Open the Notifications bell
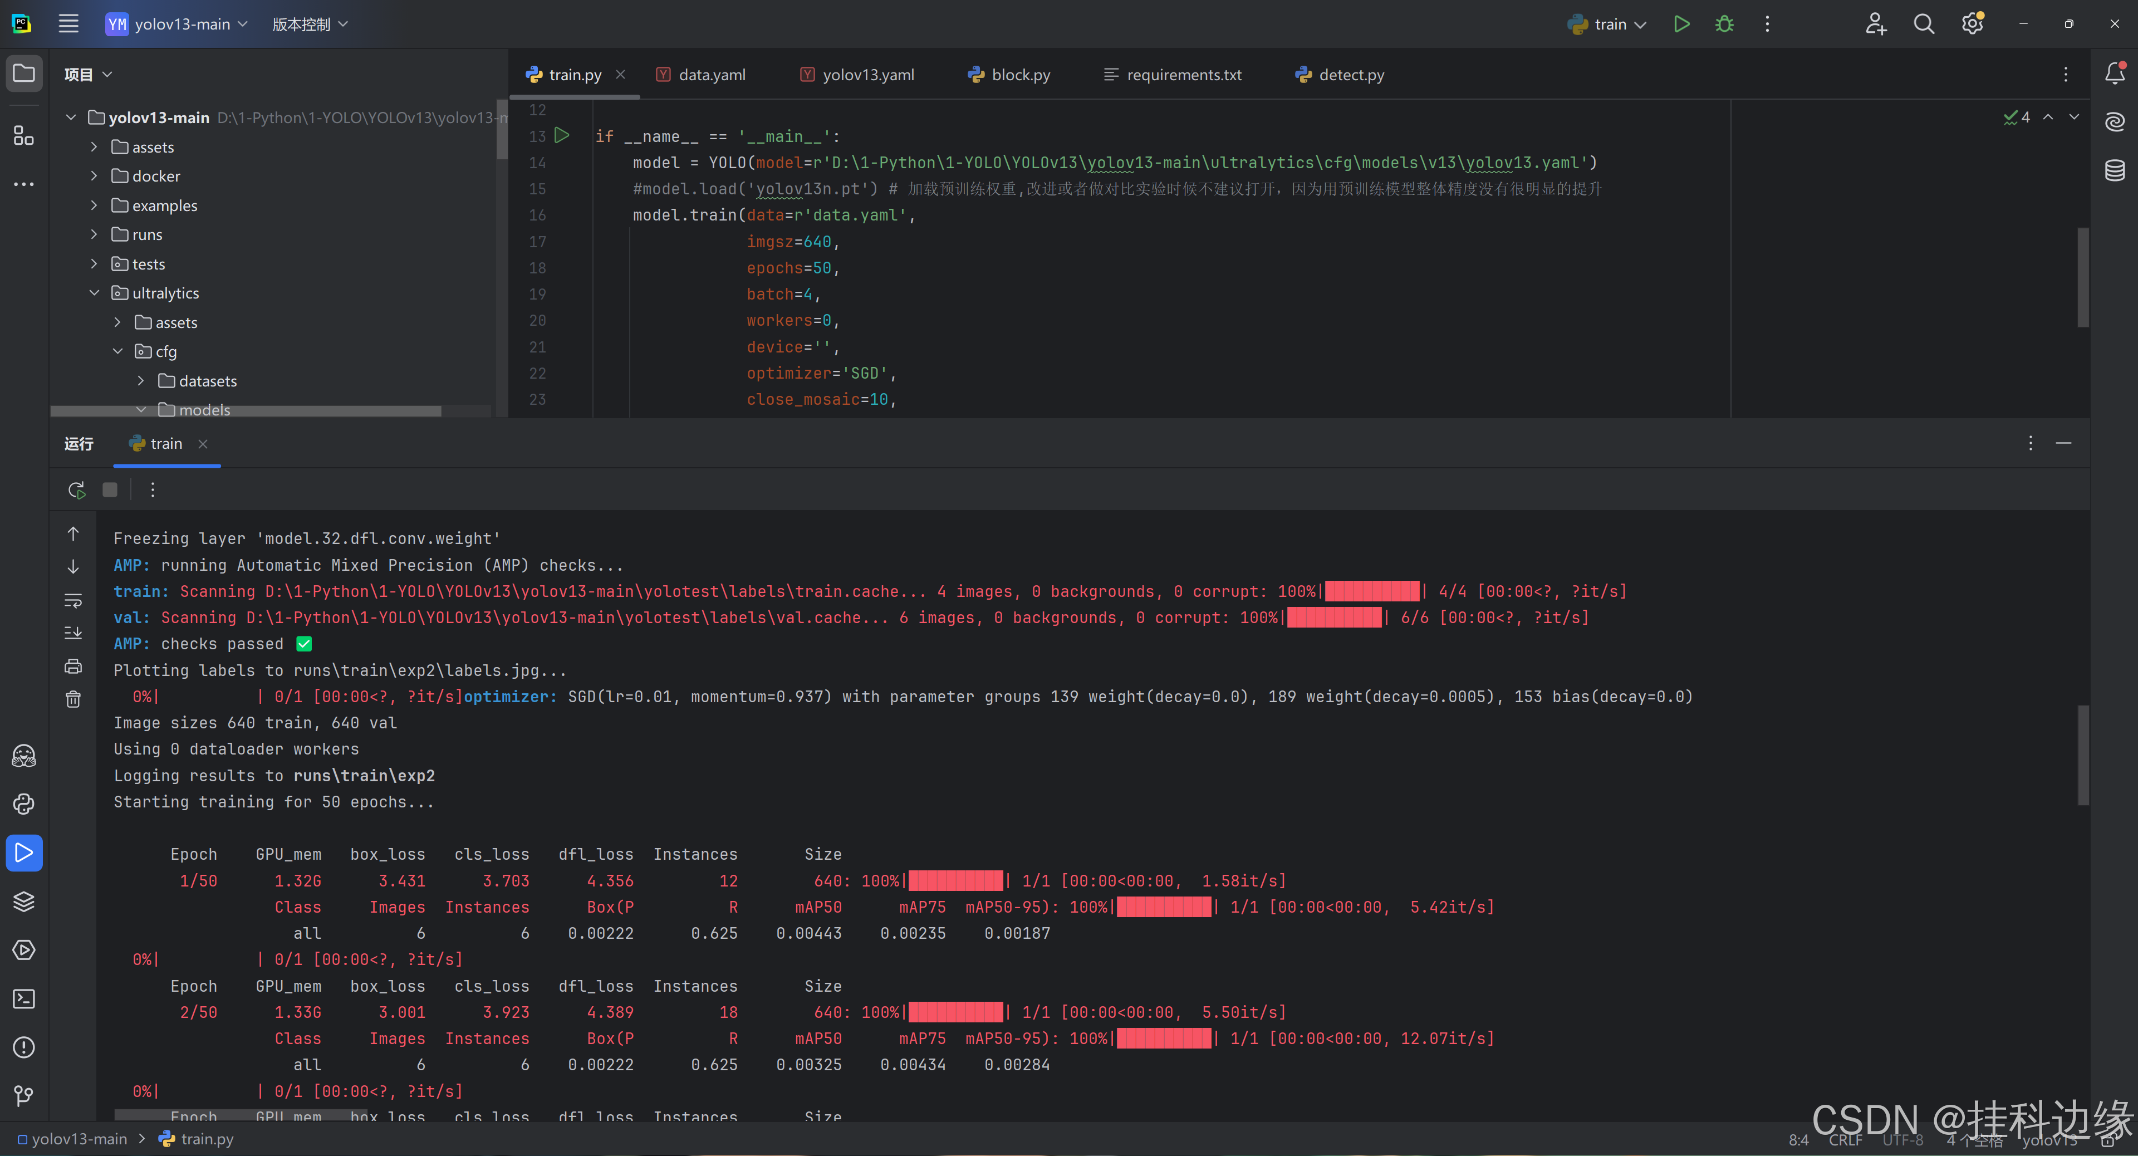The height and width of the screenshot is (1156, 2138). coord(2115,74)
